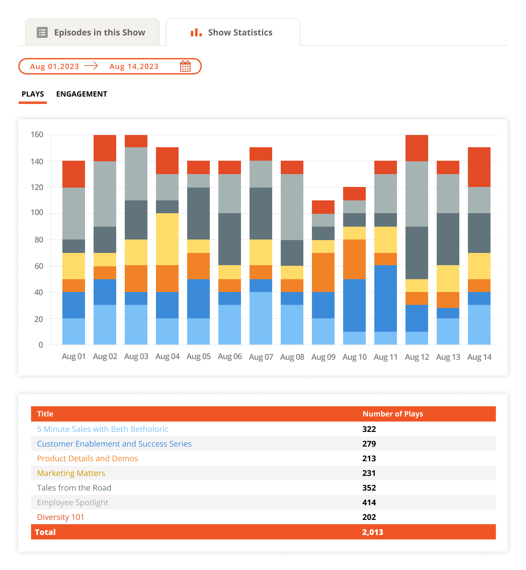This screenshot has width=526, height=570.
Task: Click the Number of Plays column header
Action: point(393,414)
